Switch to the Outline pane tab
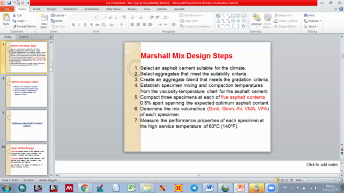This screenshot has height=193, width=344. tap(24, 37)
